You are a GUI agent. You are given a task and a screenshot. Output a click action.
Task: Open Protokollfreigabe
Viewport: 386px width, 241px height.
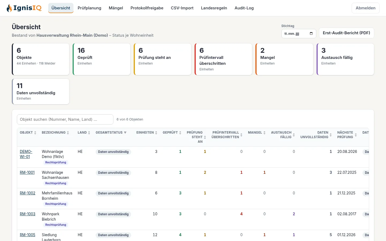(x=147, y=8)
